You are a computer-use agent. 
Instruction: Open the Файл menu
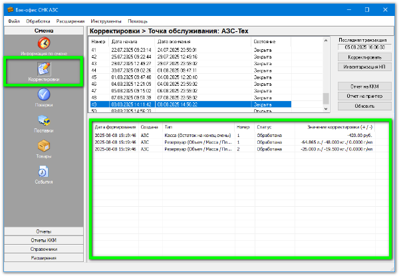pyautogui.click(x=15, y=22)
